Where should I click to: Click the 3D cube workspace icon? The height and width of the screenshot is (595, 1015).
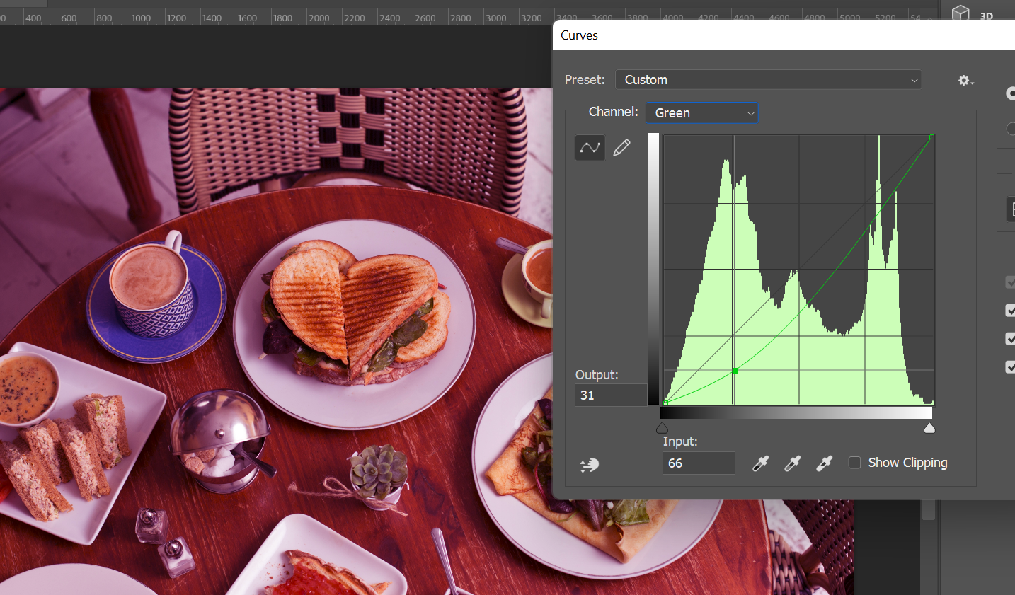tap(960, 12)
